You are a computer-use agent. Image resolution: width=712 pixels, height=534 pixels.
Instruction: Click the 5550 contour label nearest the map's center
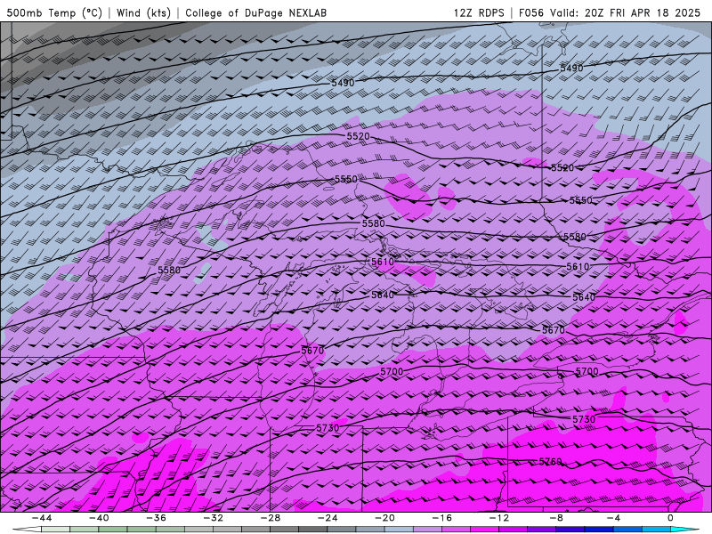(x=346, y=180)
